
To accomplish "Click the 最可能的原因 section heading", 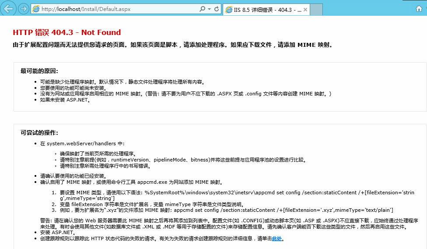I will [x=39, y=71].
